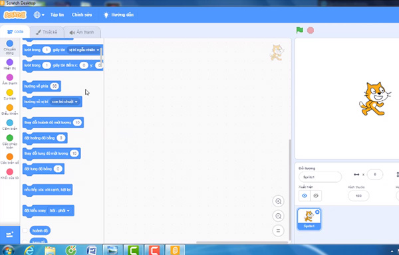This screenshot has height=255, width=399.
Task: Open the add extension button
Action: point(10,234)
